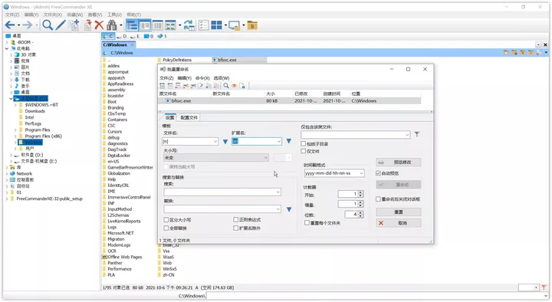Select bfsvc.exe row in rename list

(289, 100)
